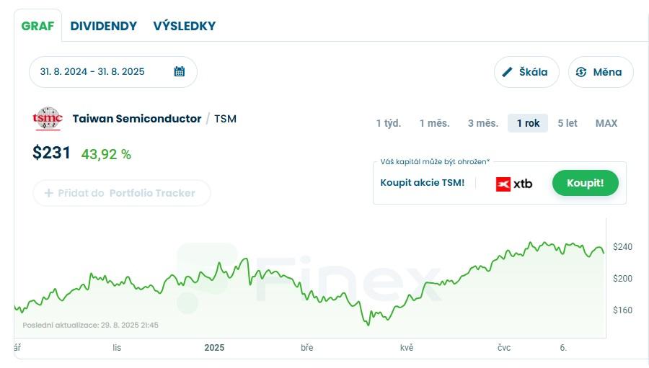
Task: Open the Měna currency selector
Action: (x=601, y=72)
